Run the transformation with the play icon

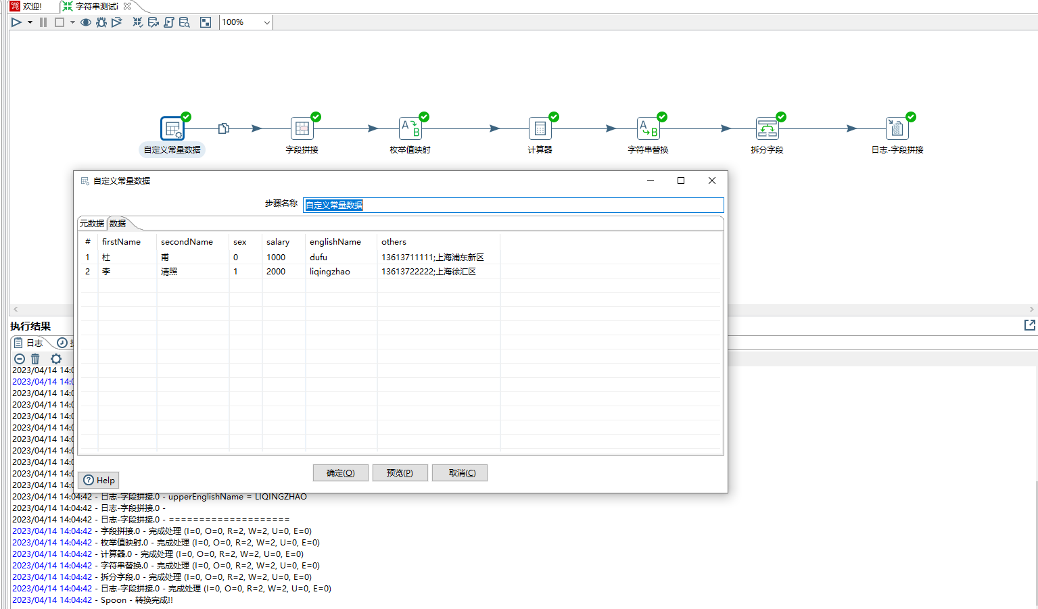tap(16, 22)
